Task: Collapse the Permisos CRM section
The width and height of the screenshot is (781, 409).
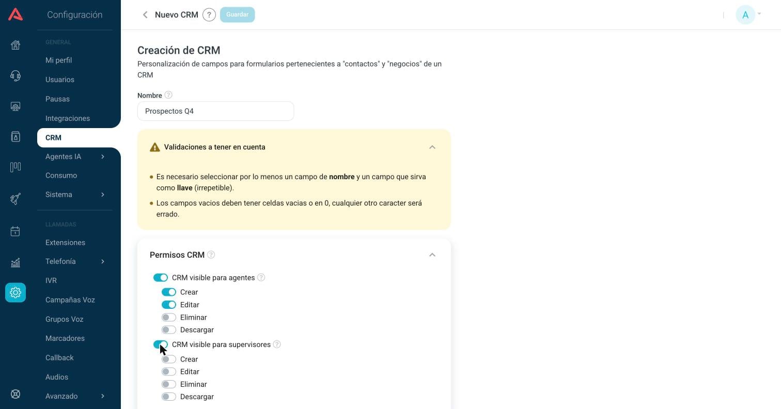Action: point(432,255)
